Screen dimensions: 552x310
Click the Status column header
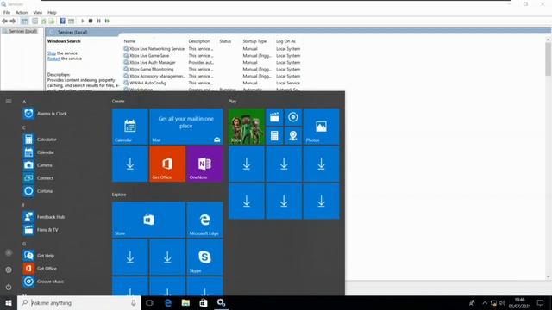pos(225,41)
